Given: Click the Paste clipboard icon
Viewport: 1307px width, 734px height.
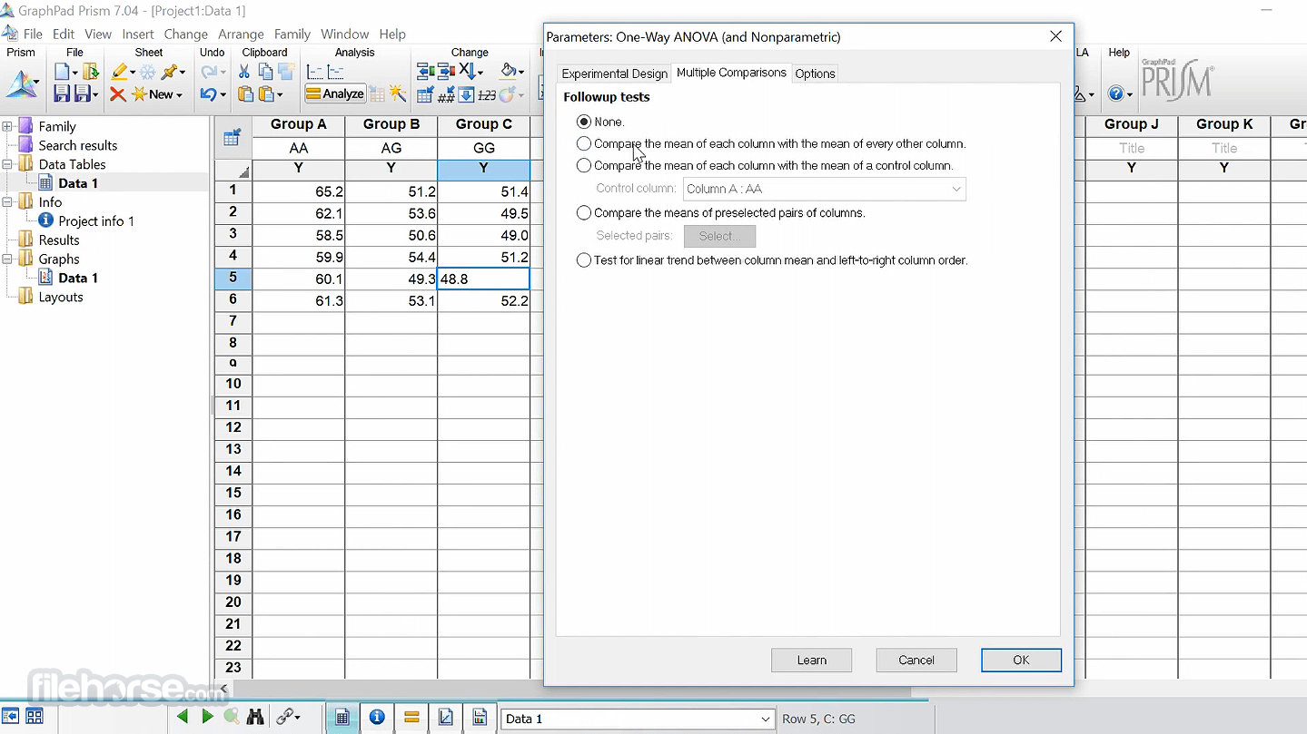Looking at the screenshot, I should click(x=244, y=93).
